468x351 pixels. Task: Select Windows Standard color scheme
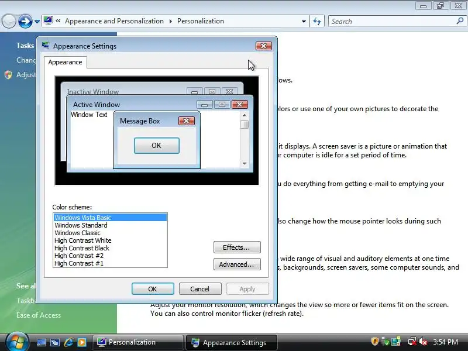coord(110,225)
